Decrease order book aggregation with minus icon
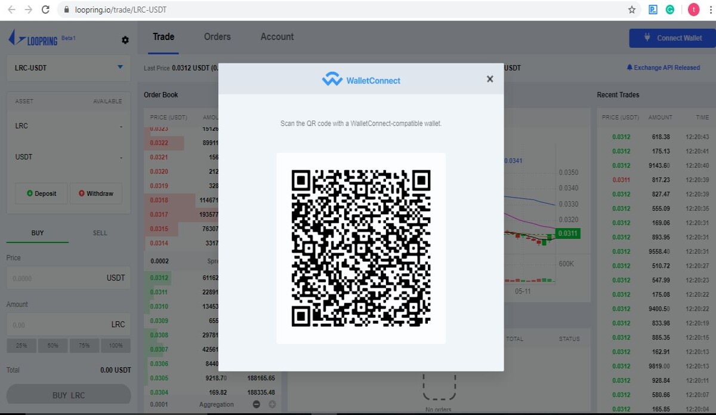This screenshot has width=716, height=415. 257,404
